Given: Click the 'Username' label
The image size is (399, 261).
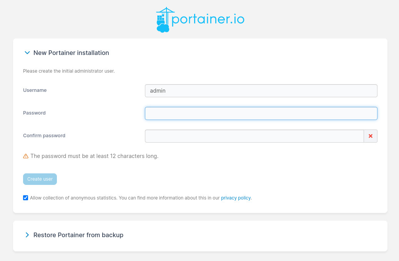Looking at the screenshot, I should click(35, 90).
